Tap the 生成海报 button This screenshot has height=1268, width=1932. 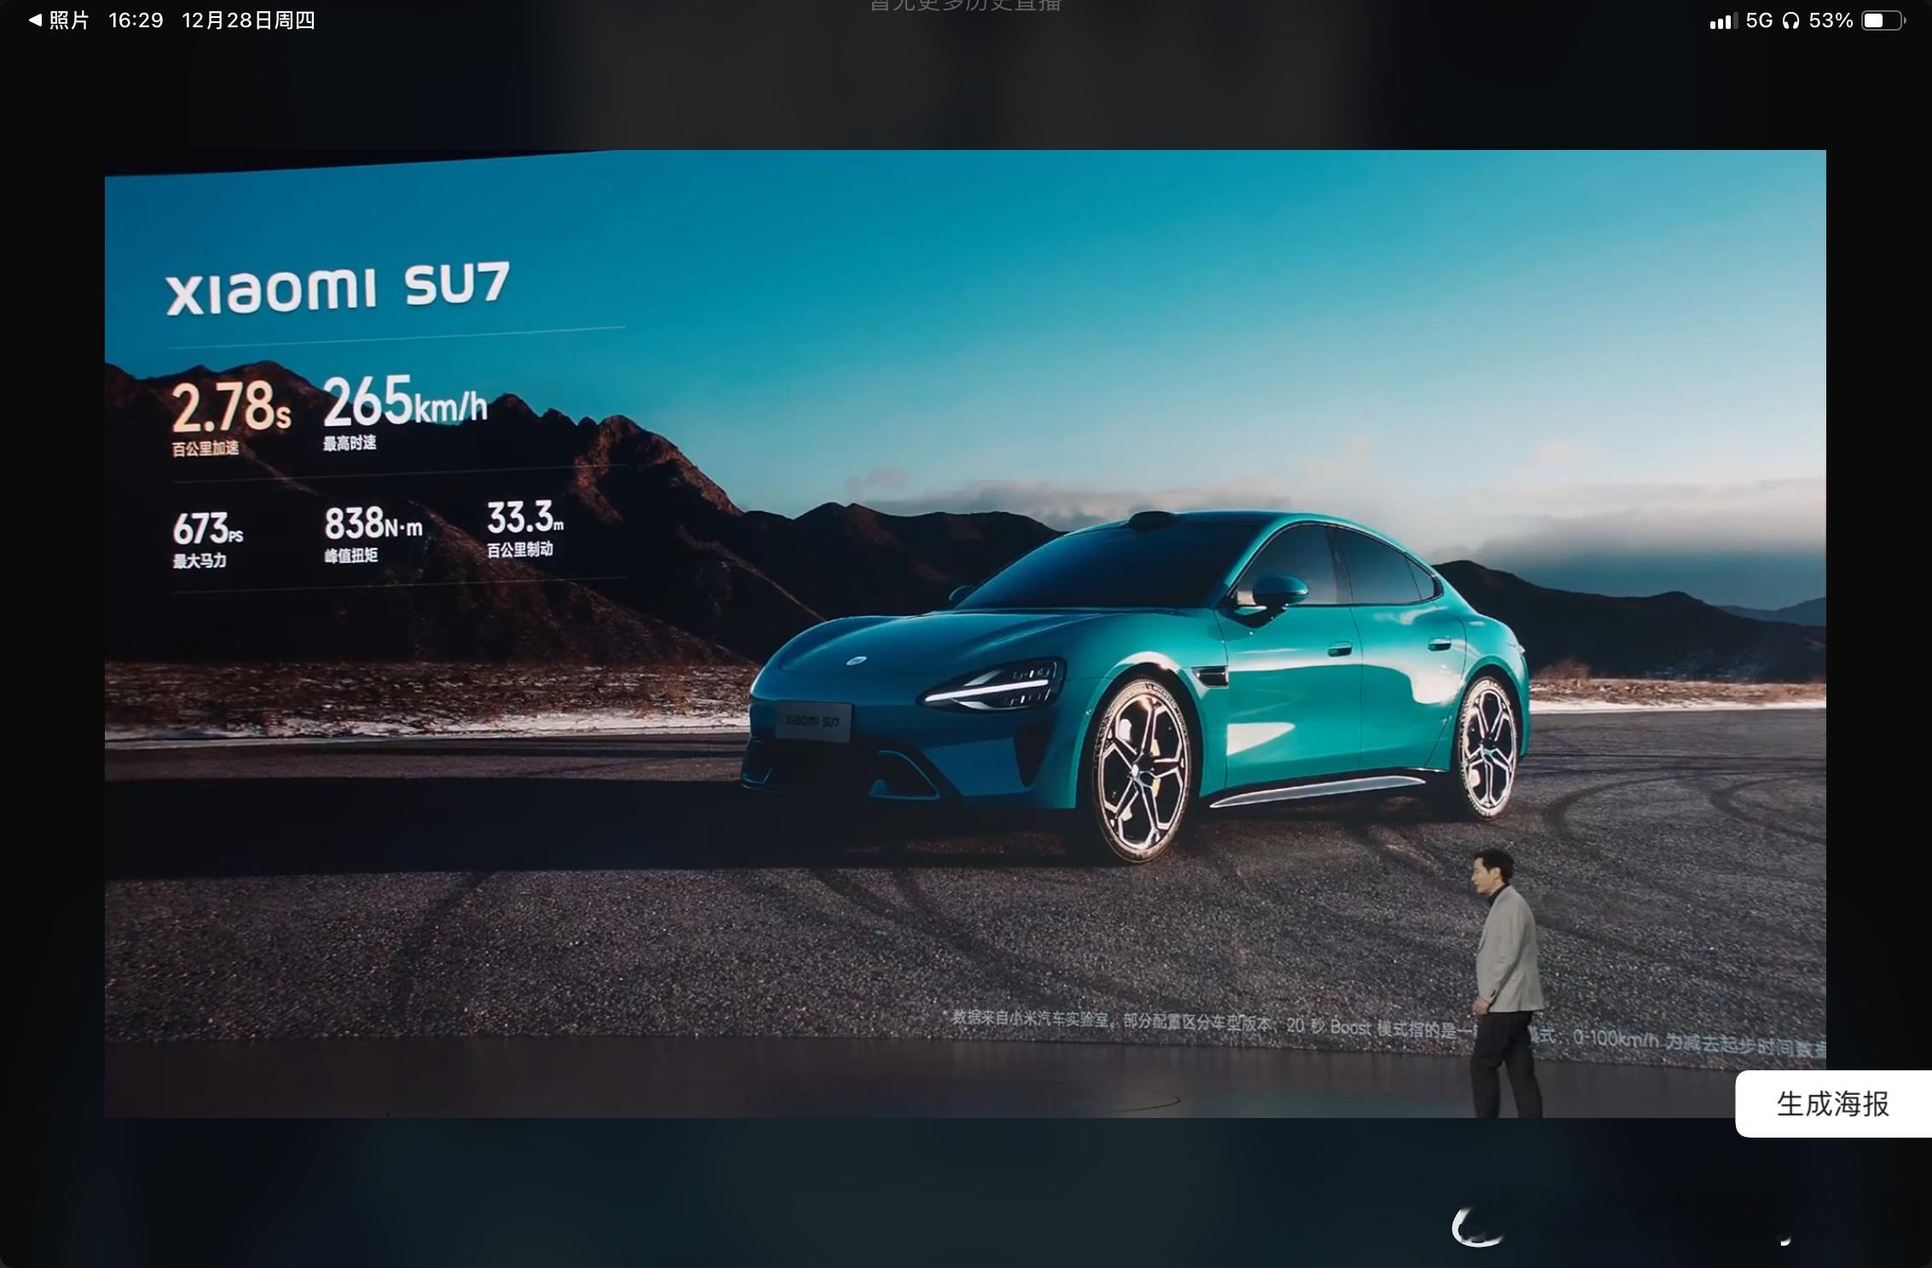point(1833,1104)
